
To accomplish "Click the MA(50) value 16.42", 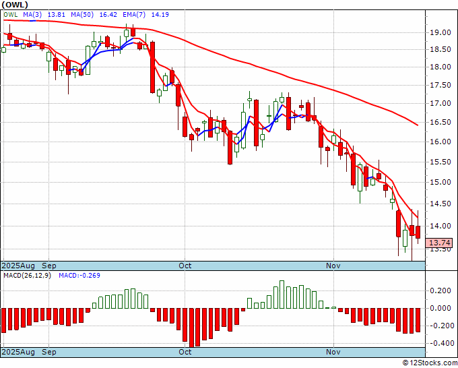I will pyautogui.click(x=108, y=15).
